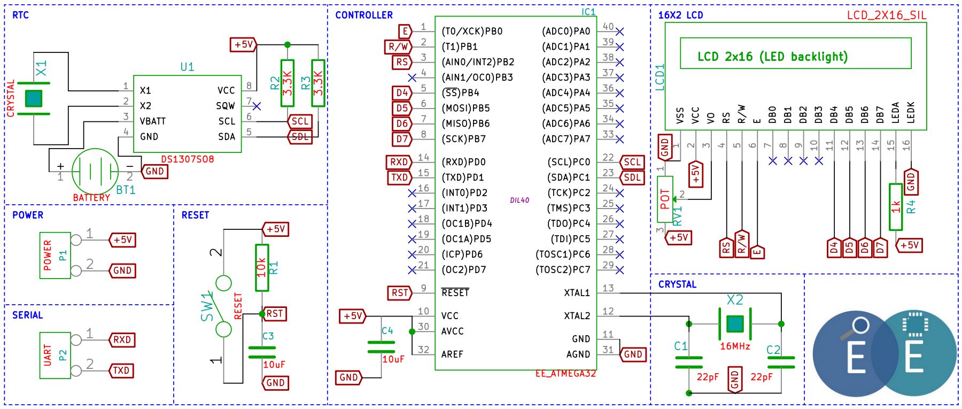The image size is (962, 409).
Task: Click the RST label at pin 9
Action: click(x=400, y=292)
